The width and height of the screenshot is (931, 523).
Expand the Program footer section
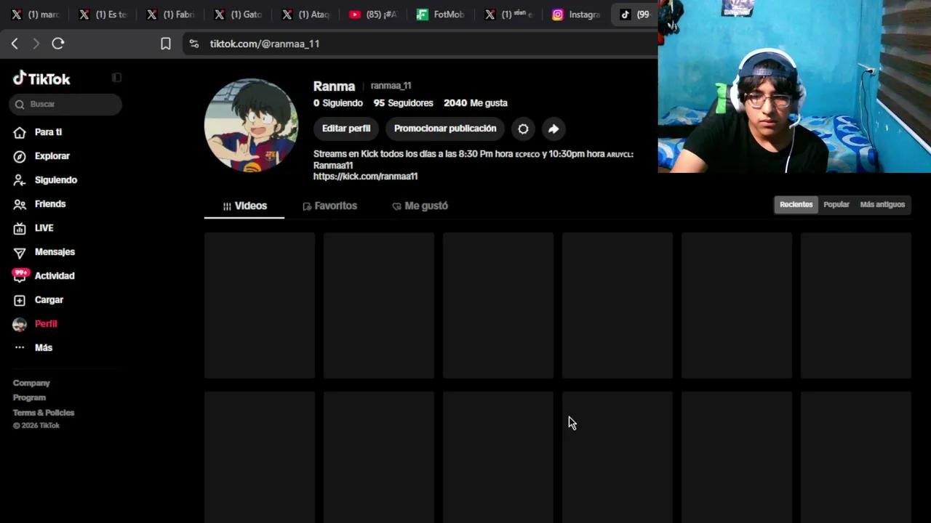[29, 397]
